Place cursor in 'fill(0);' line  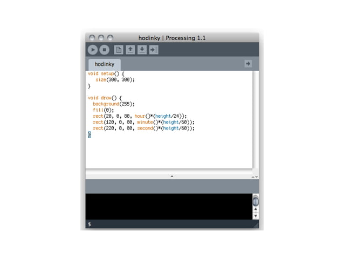click(x=104, y=110)
